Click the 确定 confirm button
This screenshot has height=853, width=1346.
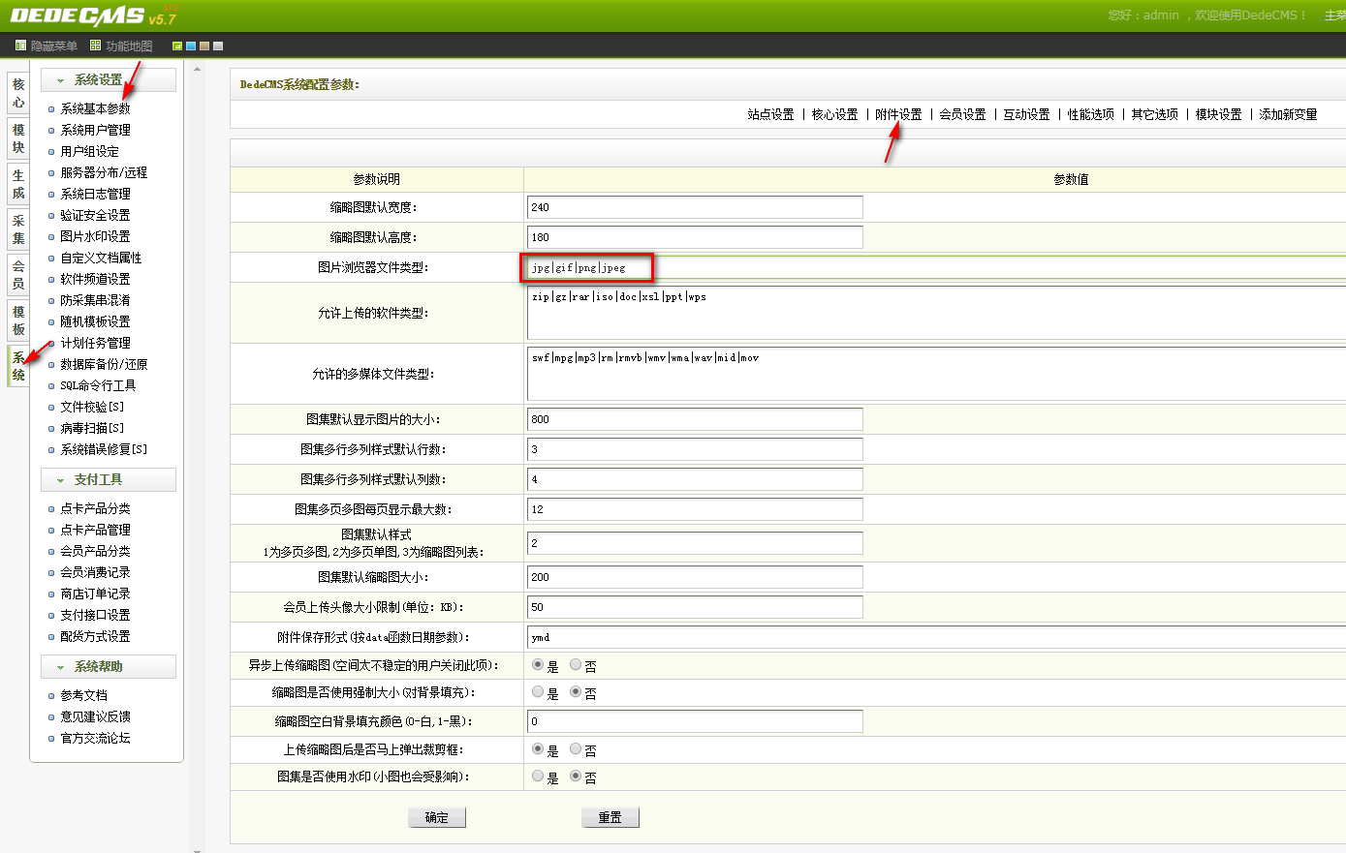coord(437,817)
